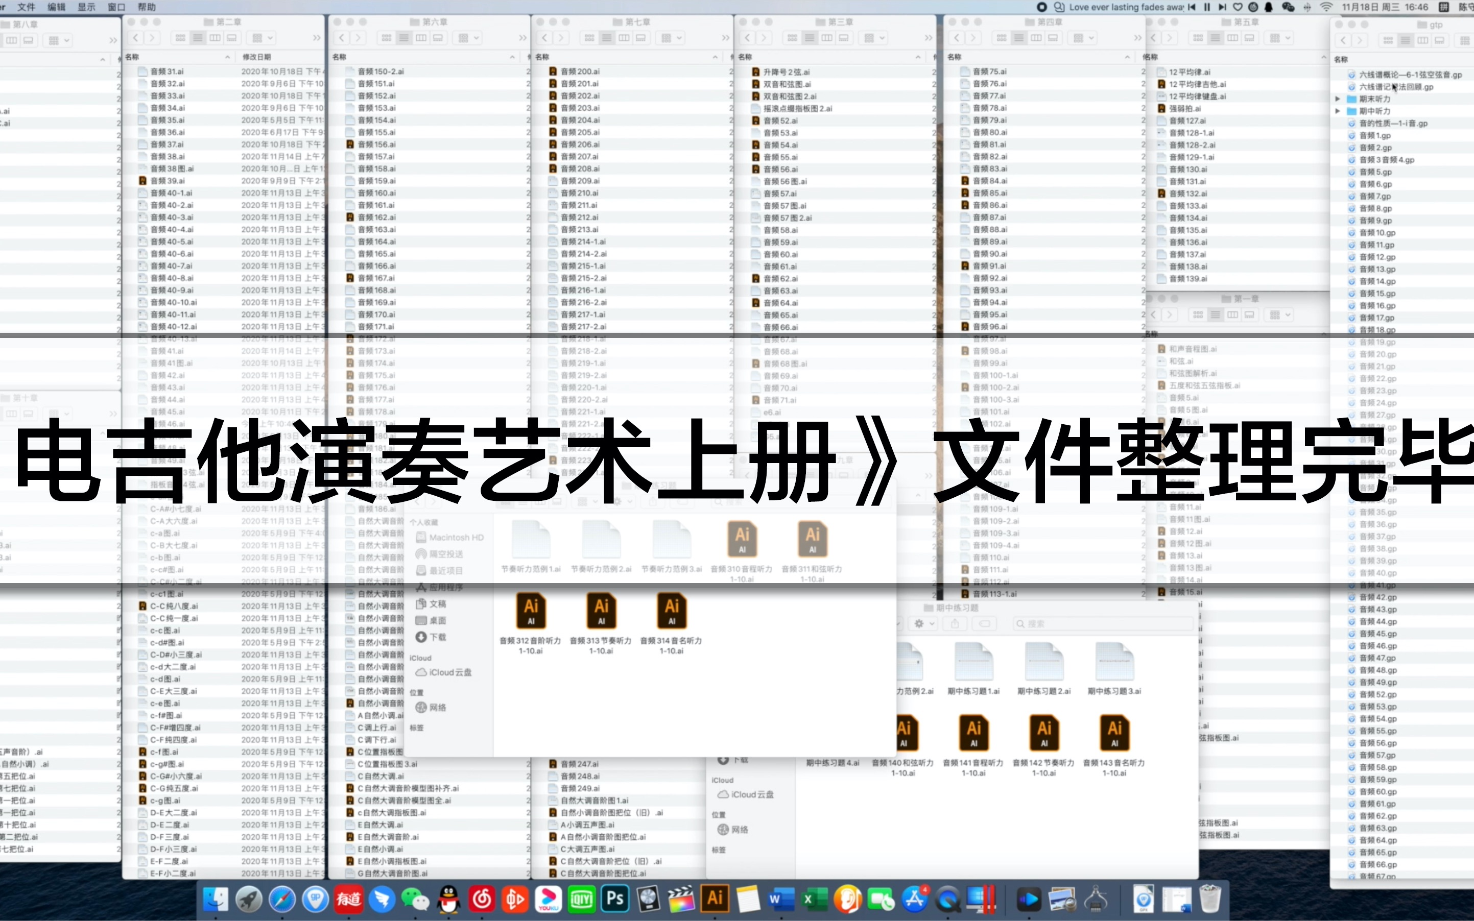This screenshot has width=1474, height=921.
Task: Expand the 期末听力 folder in gtp window
Action: click(x=1338, y=99)
